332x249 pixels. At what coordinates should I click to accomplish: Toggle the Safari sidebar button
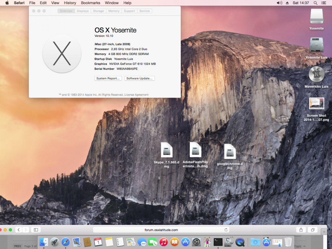pos(36,230)
